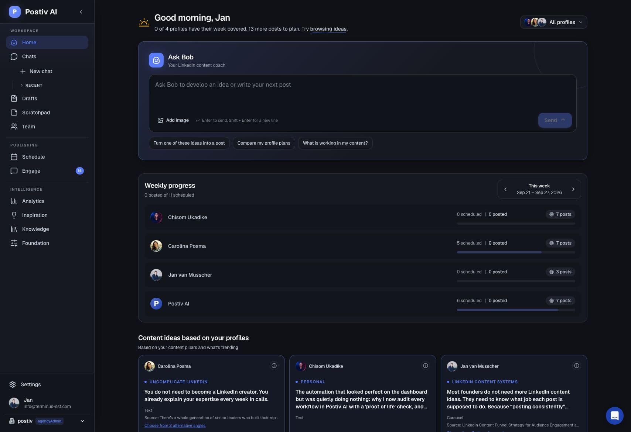This screenshot has height=432, width=631.
Task: Open Jan's account profile entry
Action: [47, 403]
